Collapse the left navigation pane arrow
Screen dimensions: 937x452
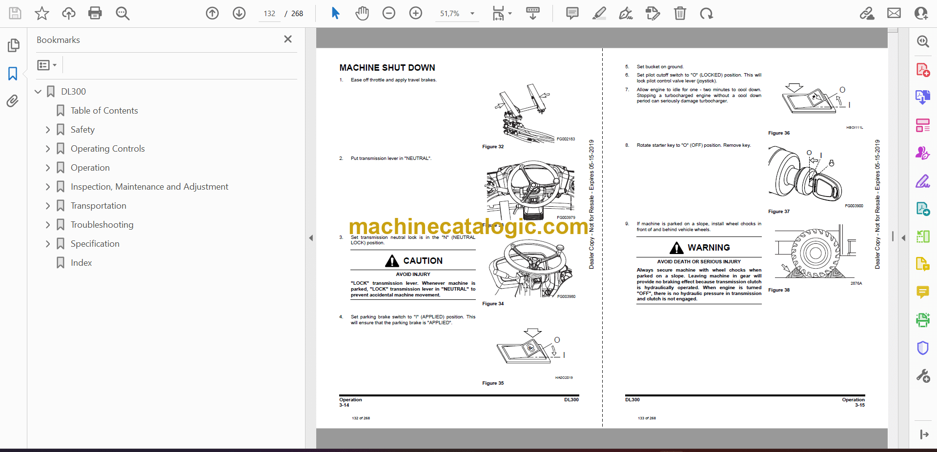point(311,238)
